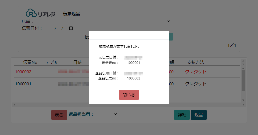
Task: Click the right arrow of horizontal scrollbar
Action: click(243, 105)
